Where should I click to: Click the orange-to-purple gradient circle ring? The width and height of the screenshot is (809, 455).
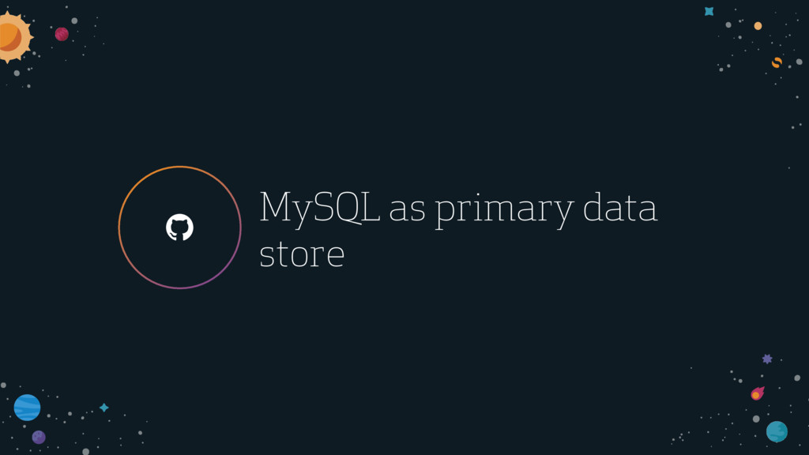pos(179,227)
